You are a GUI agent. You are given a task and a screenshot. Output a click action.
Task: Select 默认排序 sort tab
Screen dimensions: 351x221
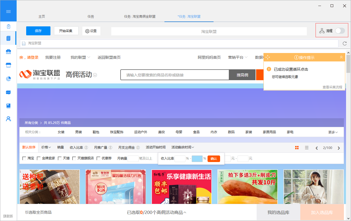click(29, 147)
